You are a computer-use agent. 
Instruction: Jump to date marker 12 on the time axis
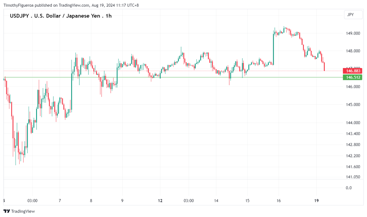(160, 201)
